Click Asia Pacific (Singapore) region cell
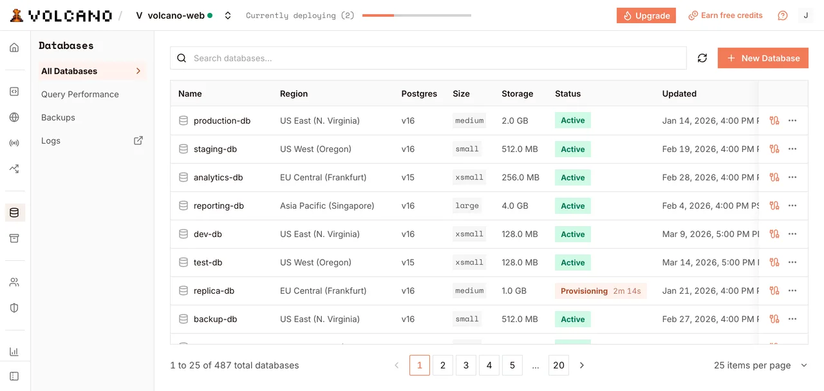824x391 pixels. (327, 205)
